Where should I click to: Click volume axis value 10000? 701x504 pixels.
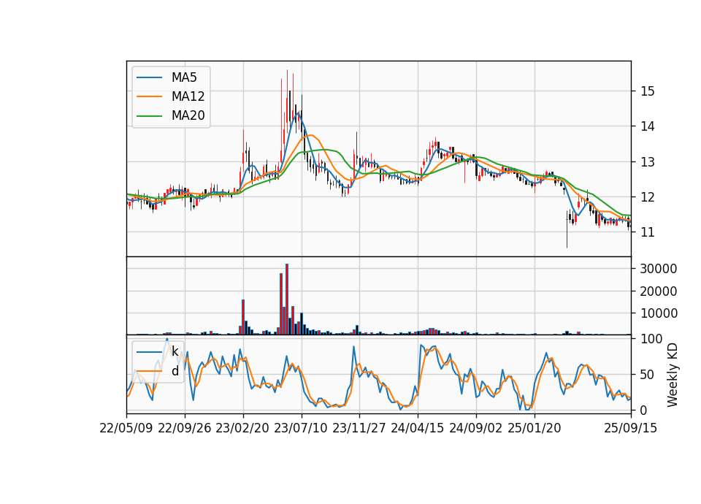coord(659,313)
